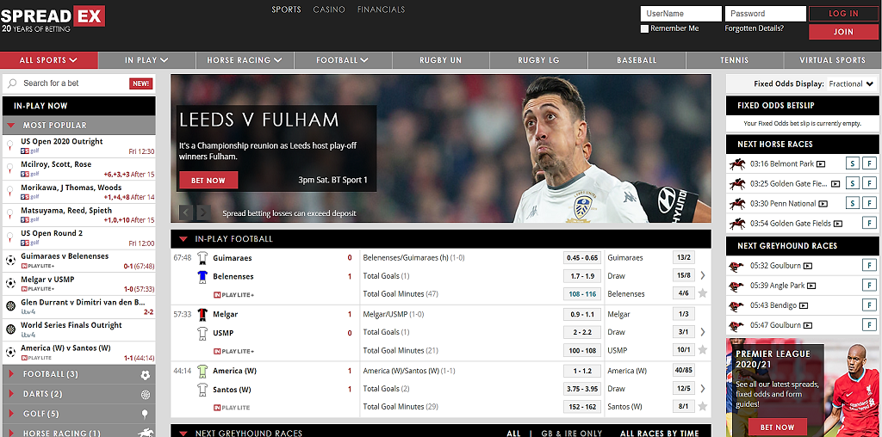The width and height of the screenshot is (882, 437).
Task: Click live video icon for 03:30 Penn National
Action: (x=823, y=204)
